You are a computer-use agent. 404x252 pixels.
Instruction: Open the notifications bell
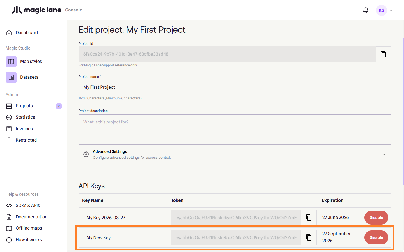coord(366,10)
